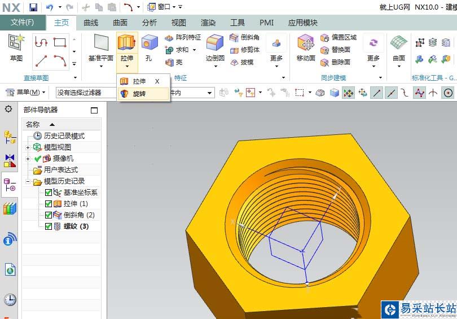Screen dimensions: 457x319
Task: Open the Constraint Navigator sidebar icon
Action: tap(10, 161)
